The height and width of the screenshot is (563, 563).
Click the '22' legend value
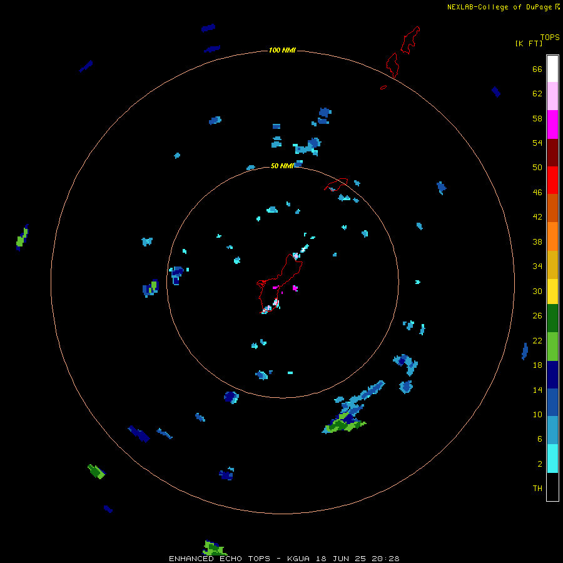(537, 340)
